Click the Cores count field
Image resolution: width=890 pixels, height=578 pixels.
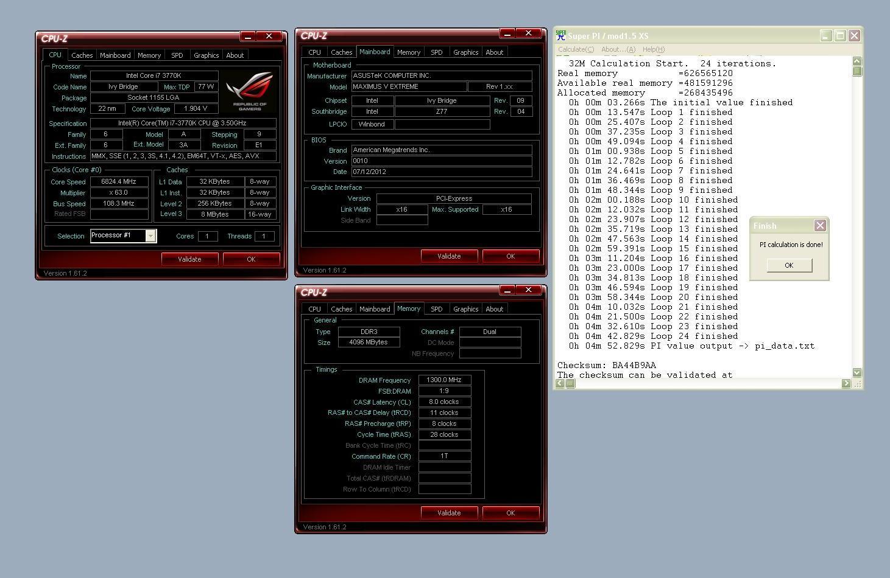(208, 236)
